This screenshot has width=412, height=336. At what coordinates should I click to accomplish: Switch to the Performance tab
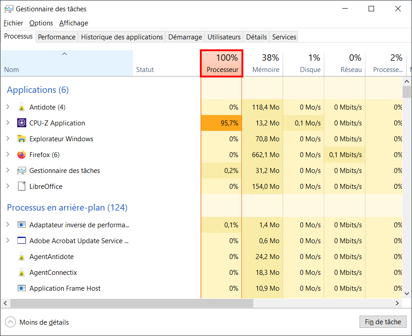(57, 37)
